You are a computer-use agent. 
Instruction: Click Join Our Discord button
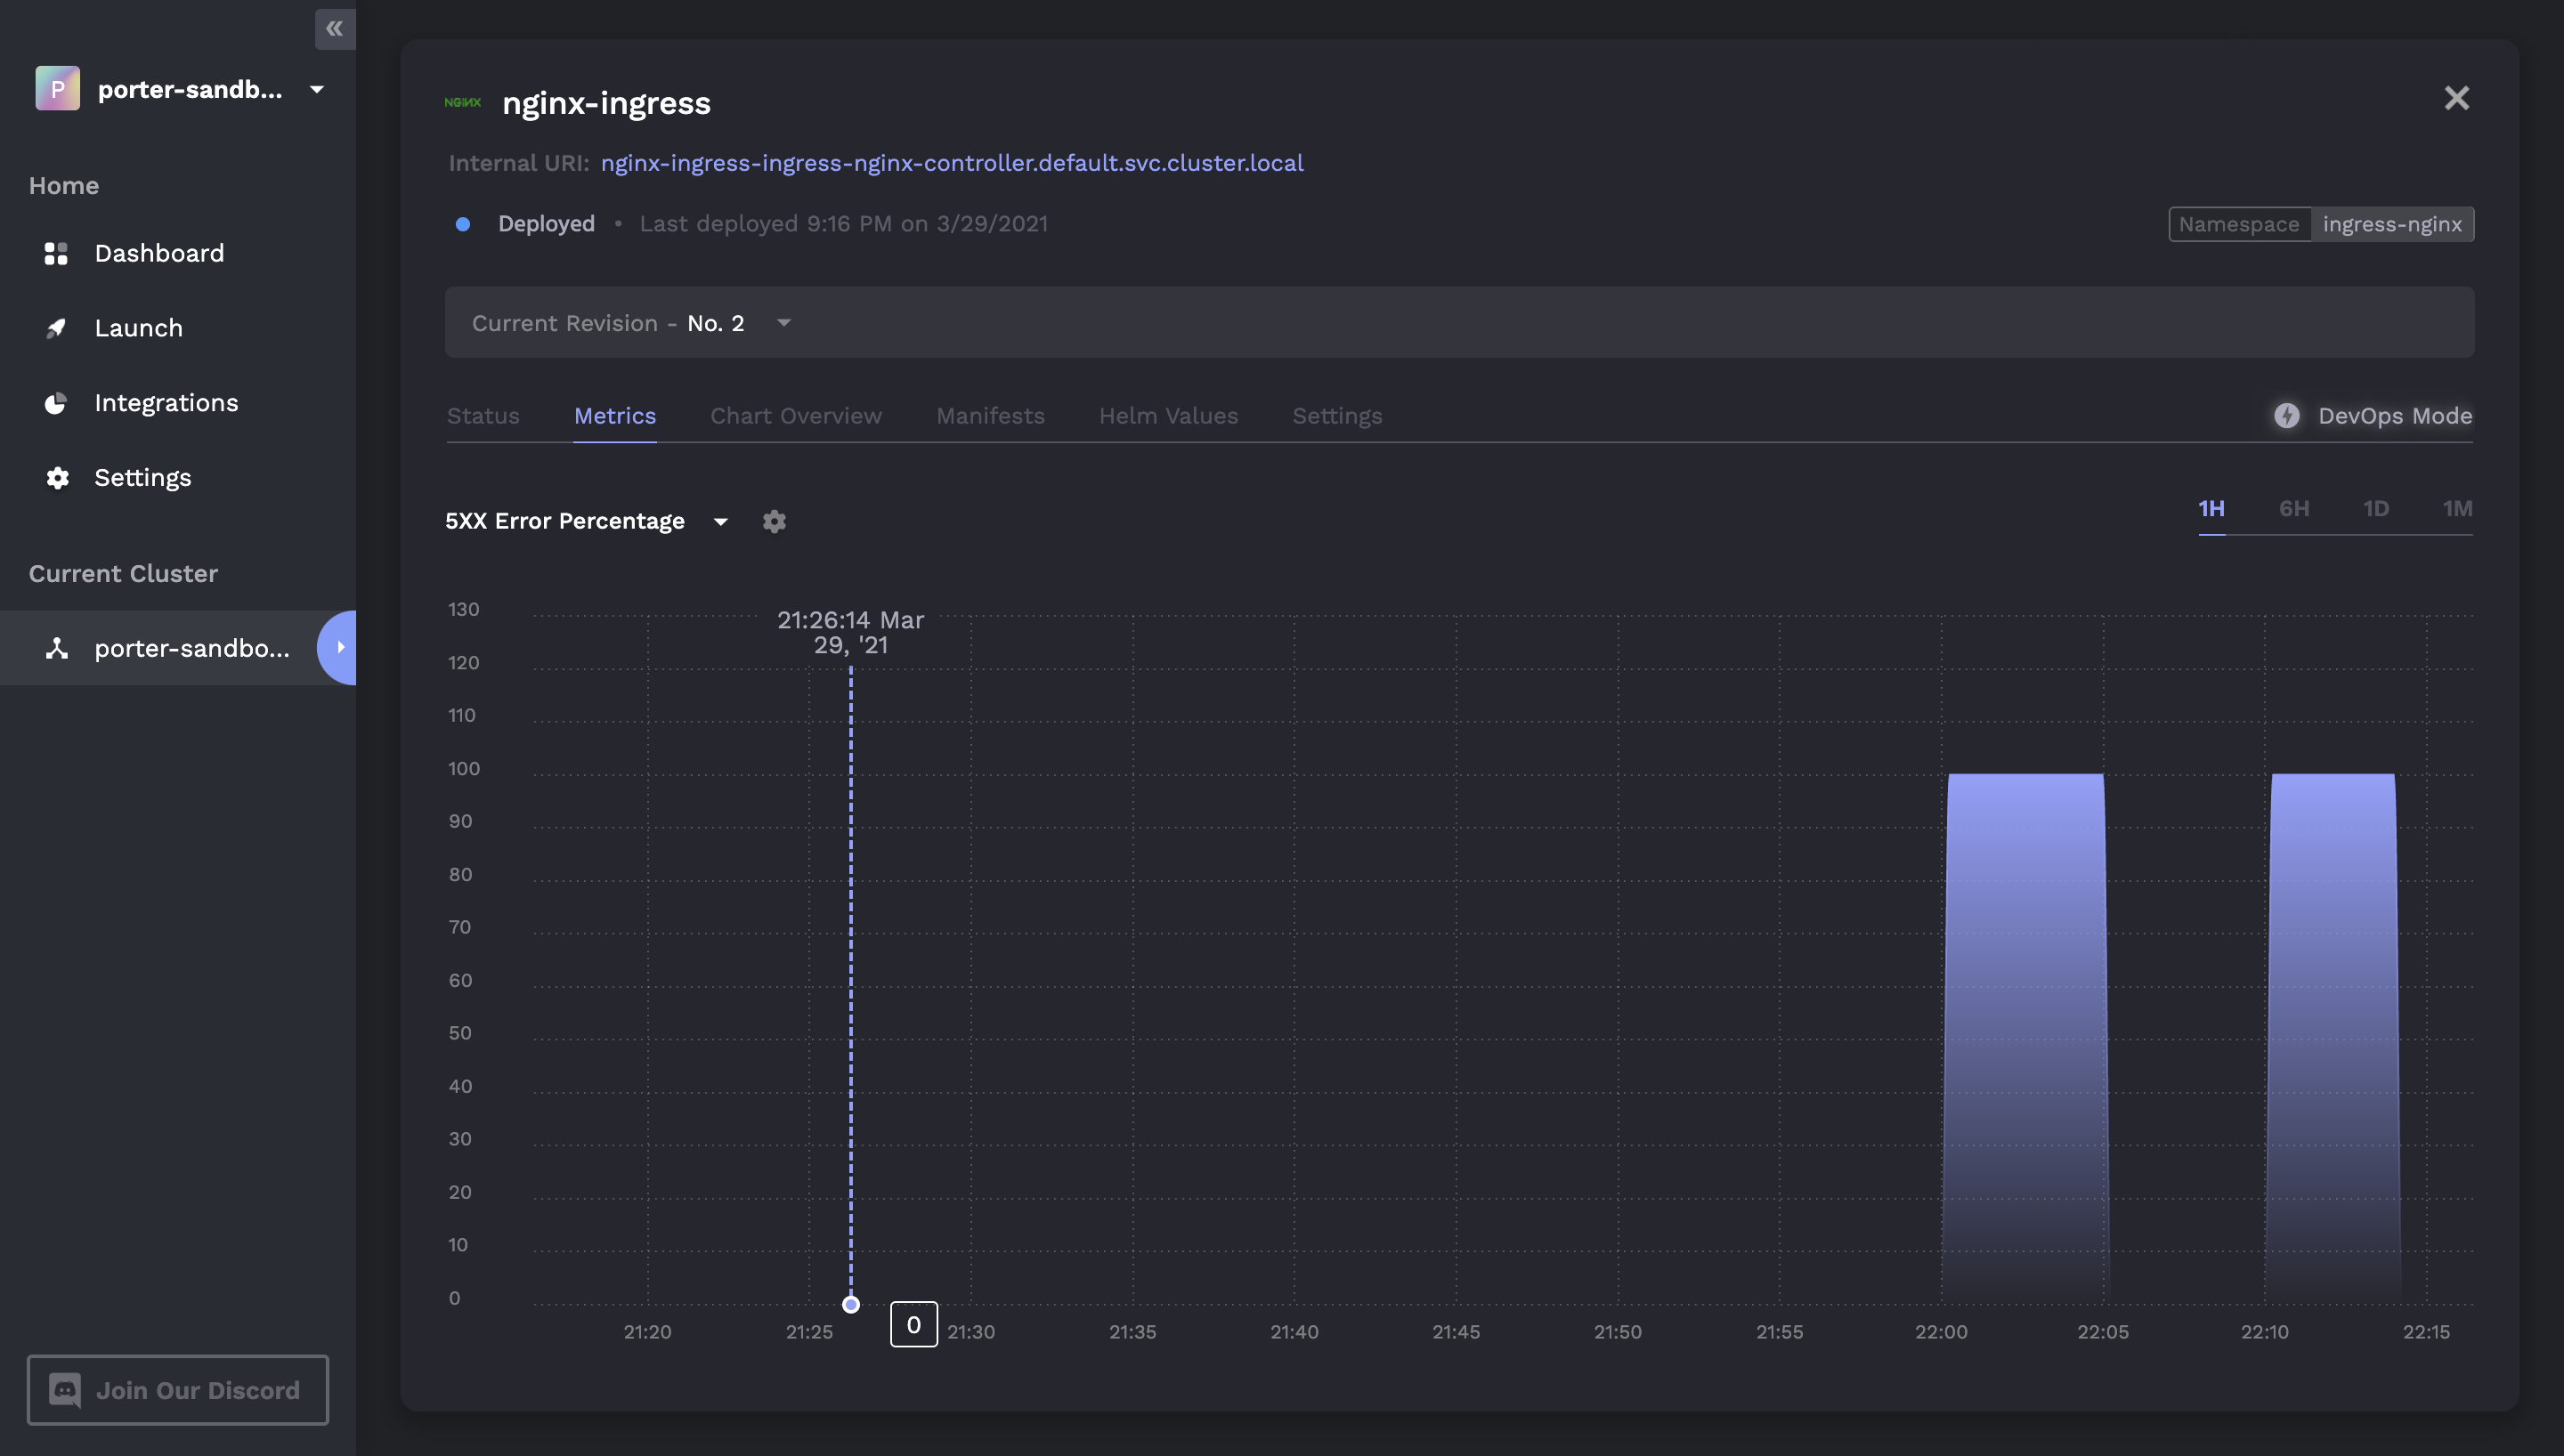pyautogui.click(x=178, y=1389)
